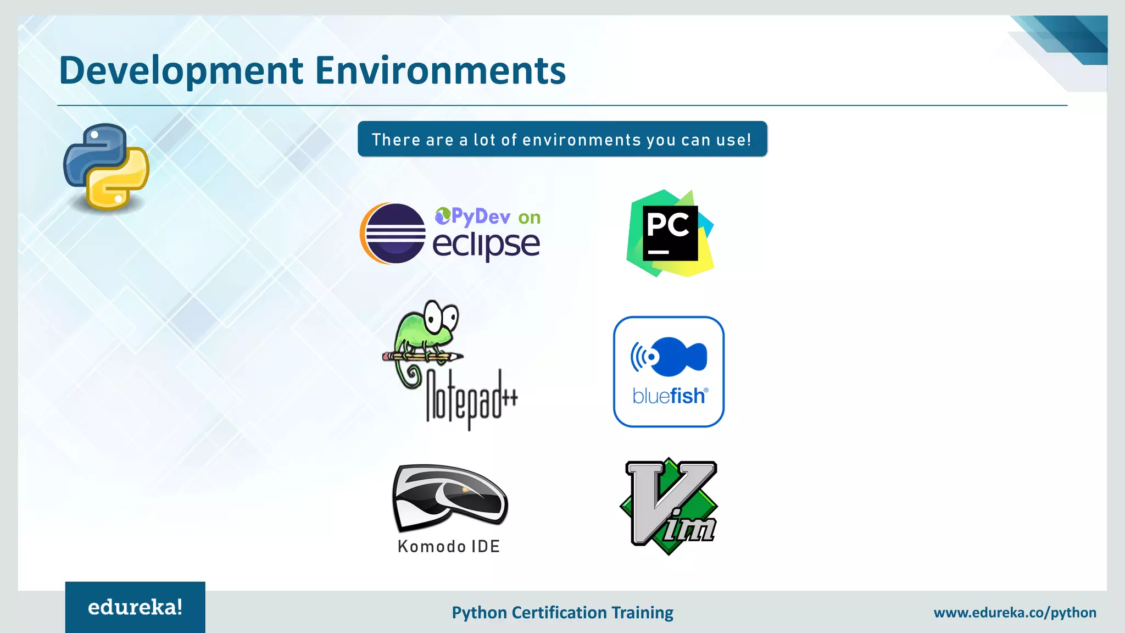Click the 'PyDev on' text

pos(488,217)
